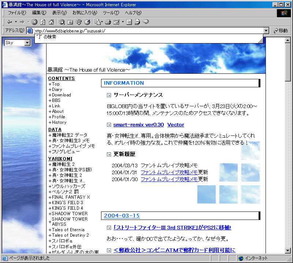Screen dimensions: 293x263
Task: Click the 移動 Go button
Action: click(281, 31)
